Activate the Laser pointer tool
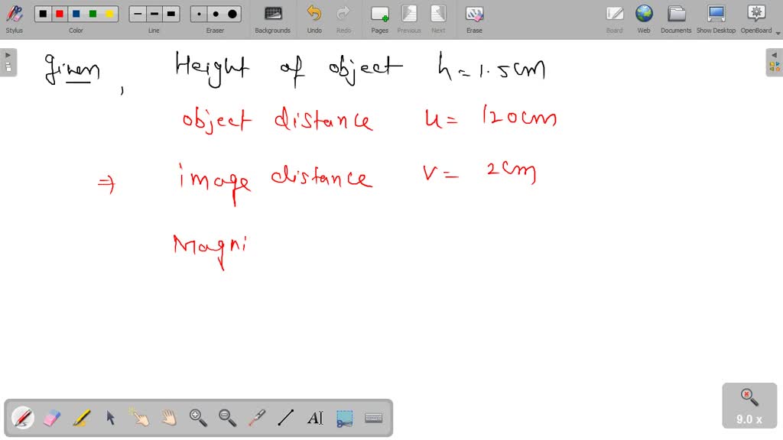 [256, 418]
